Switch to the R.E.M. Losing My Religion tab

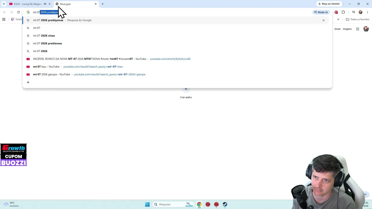point(28,4)
